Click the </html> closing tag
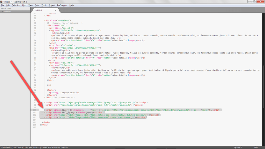The image size is (265, 149). tap(44, 125)
